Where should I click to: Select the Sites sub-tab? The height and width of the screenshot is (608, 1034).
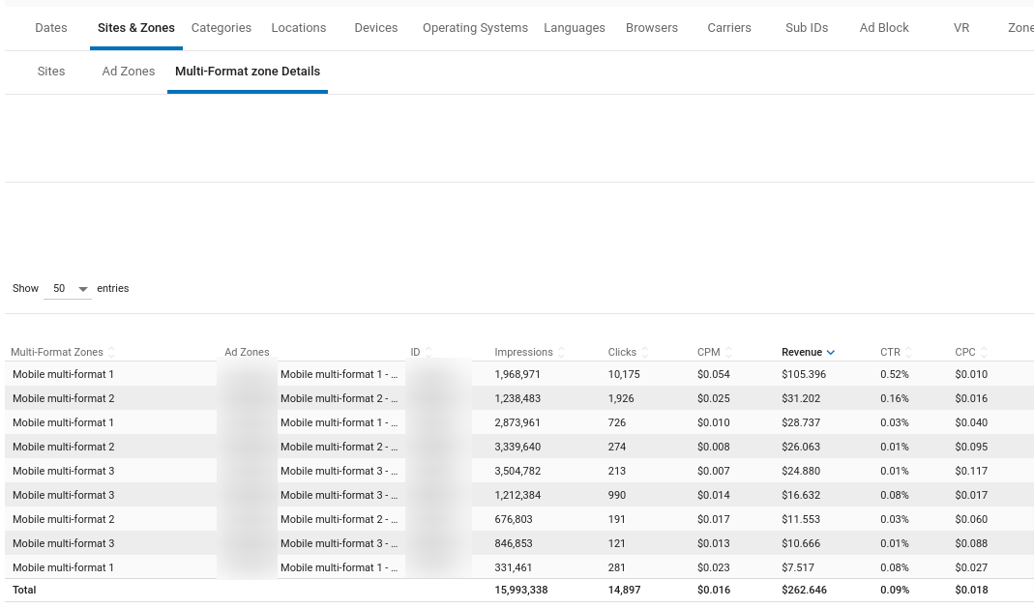click(x=51, y=72)
